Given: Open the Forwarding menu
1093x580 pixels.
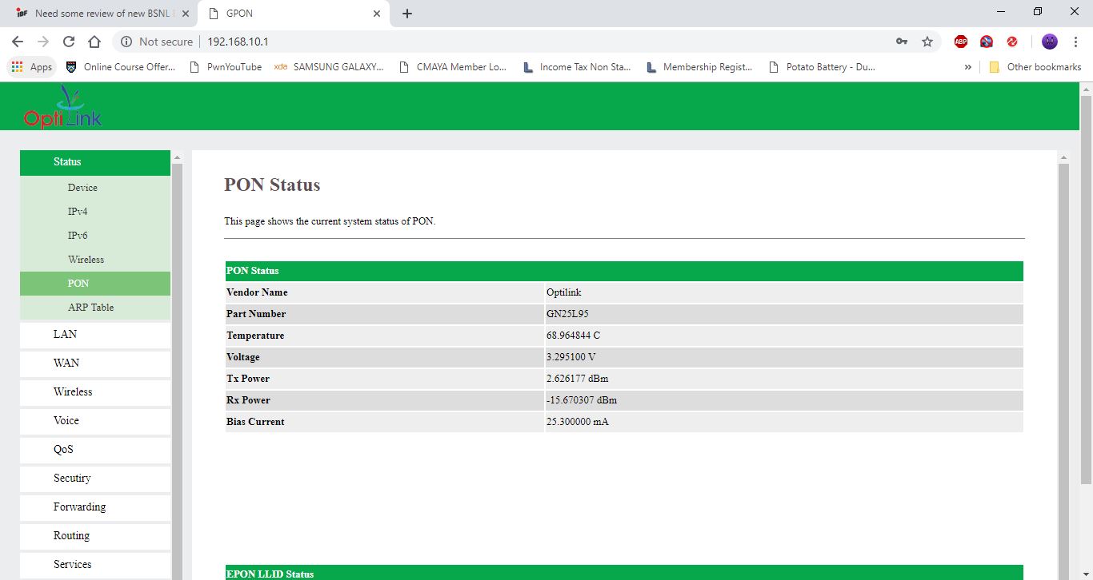Looking at the screenshot, I should pos(95,507).
